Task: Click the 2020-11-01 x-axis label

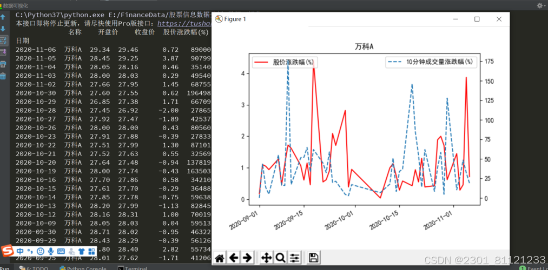Action: coord(440,220)
